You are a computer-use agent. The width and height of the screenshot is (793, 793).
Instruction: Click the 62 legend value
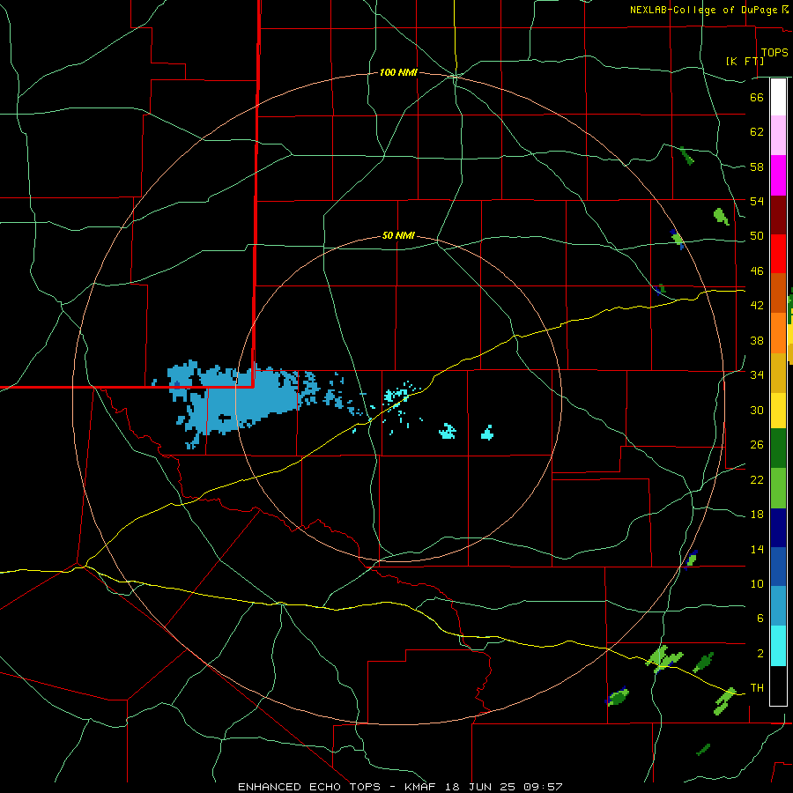pyautogui.click(x=757, y=131)
